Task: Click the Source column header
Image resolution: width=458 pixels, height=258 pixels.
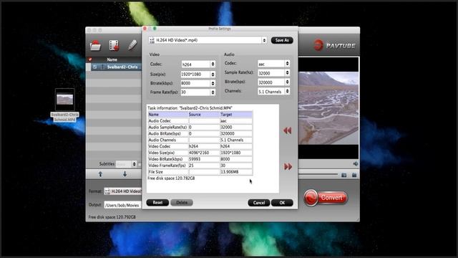Action: 204,115
